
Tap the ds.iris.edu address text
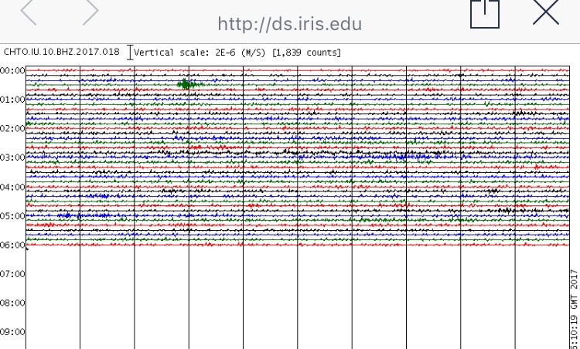(290, 24)
